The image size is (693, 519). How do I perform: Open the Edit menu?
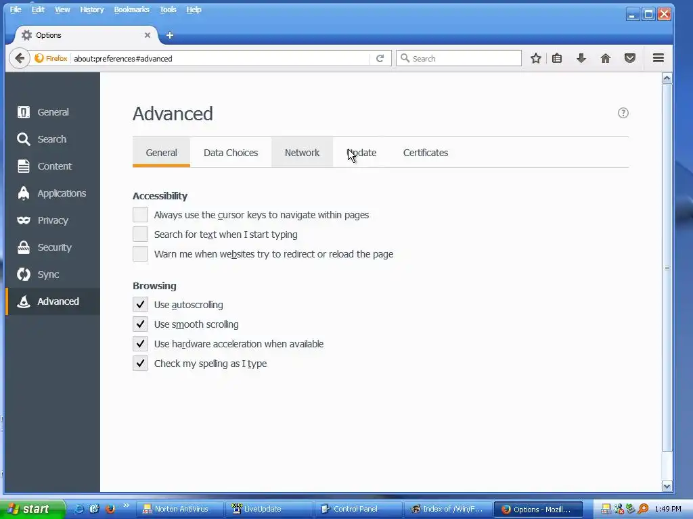[38, 9]
